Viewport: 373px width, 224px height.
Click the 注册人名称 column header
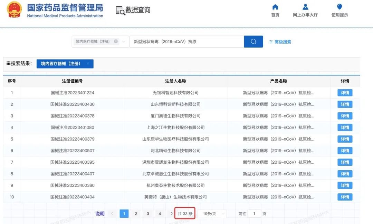click(175, 81)
